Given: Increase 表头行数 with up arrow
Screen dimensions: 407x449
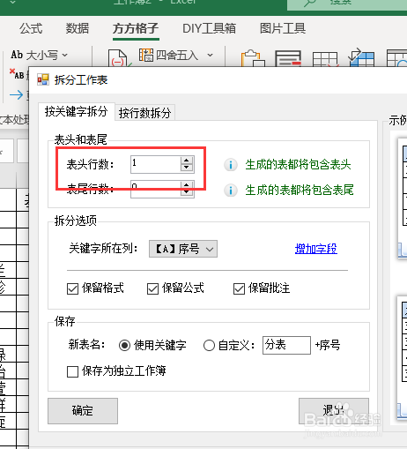Looking at the screenshot, I should [186, 161].
